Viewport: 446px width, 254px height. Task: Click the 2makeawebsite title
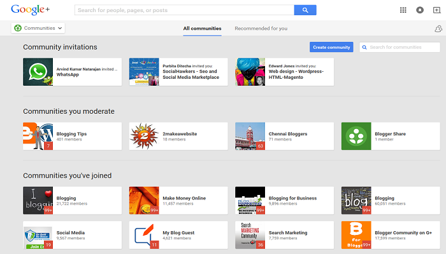point(180,134)
